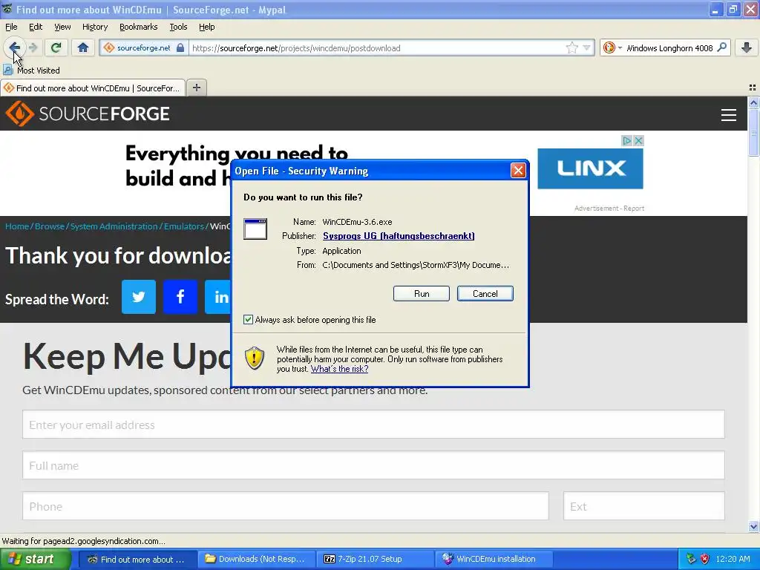Select the WinCDEmu SourceForge tab
The image size is (760, 570).
click(93, 88)
